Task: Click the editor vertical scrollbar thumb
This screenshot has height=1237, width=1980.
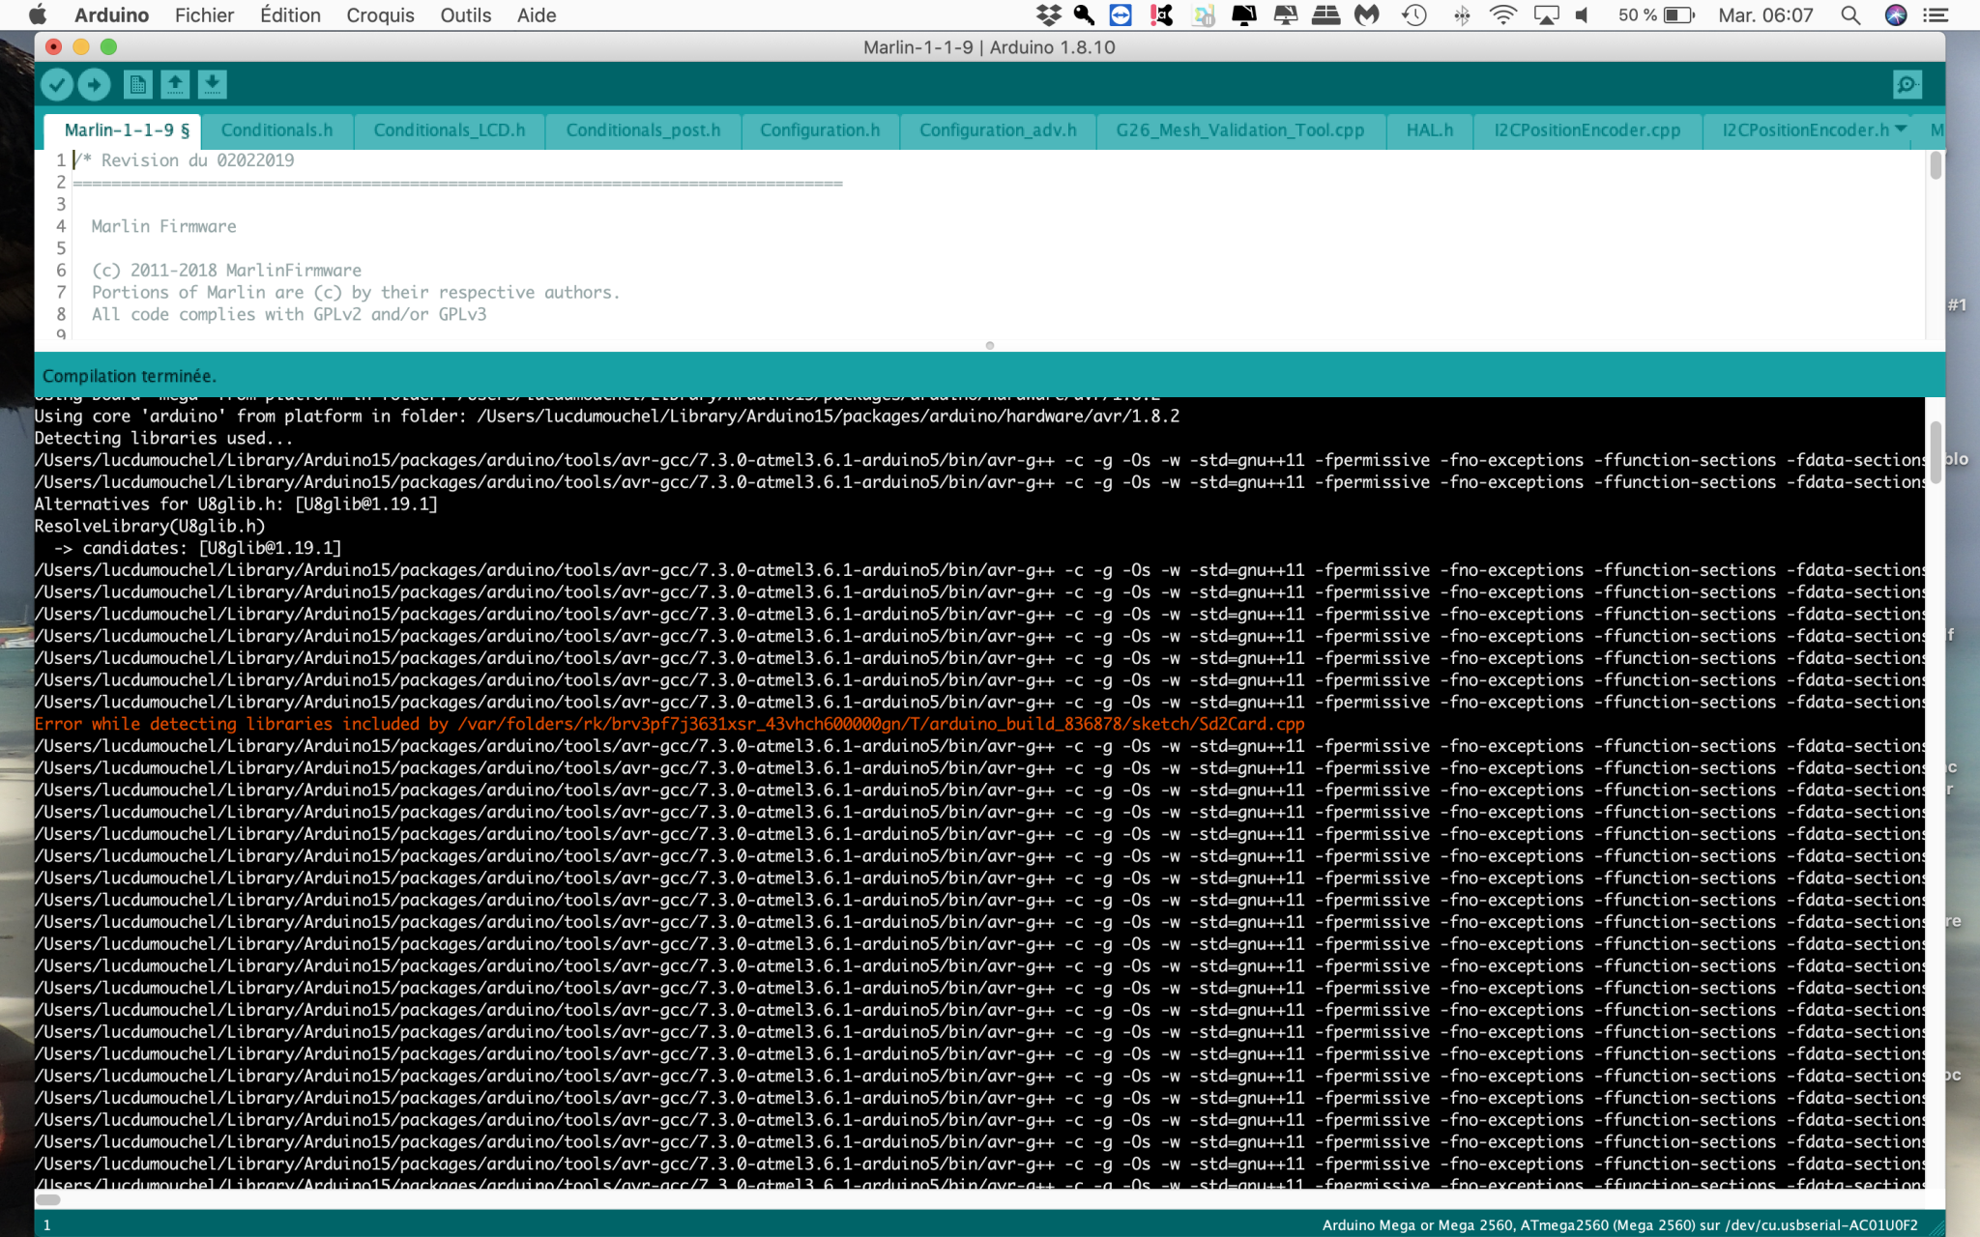Action: click(x=1935, y=166)
